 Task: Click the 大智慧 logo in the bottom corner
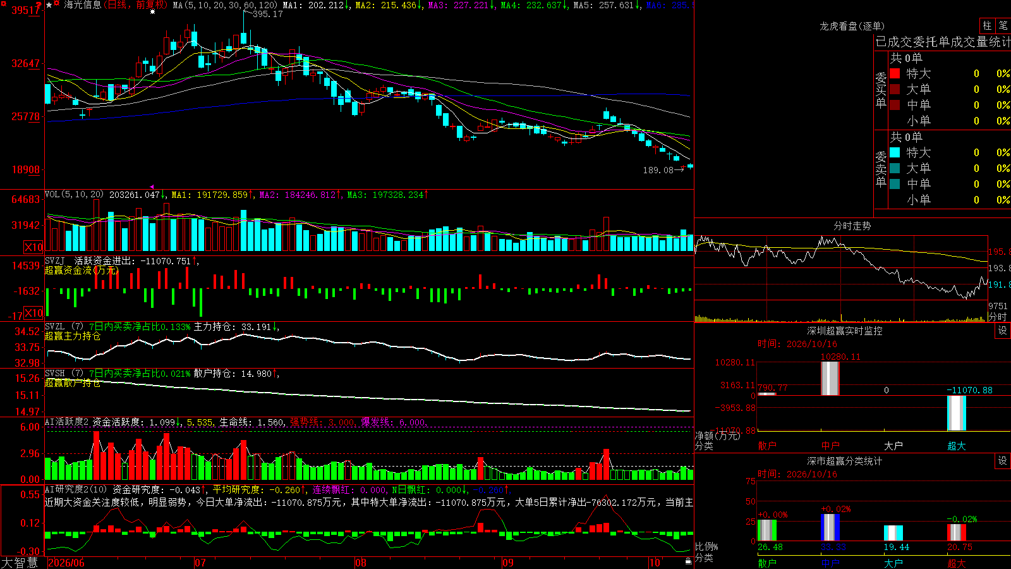pyautogui.click(x=20, y=563)
